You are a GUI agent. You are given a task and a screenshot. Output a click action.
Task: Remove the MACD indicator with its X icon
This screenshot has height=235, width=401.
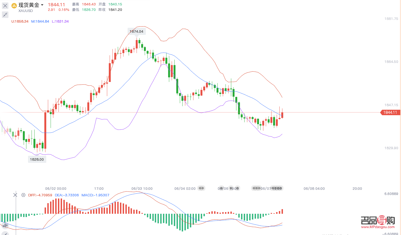click(x=15, y=195)
